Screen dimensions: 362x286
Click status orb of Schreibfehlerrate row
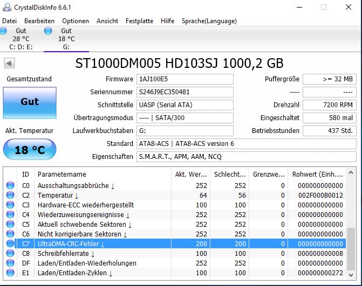tap(10, 253)
